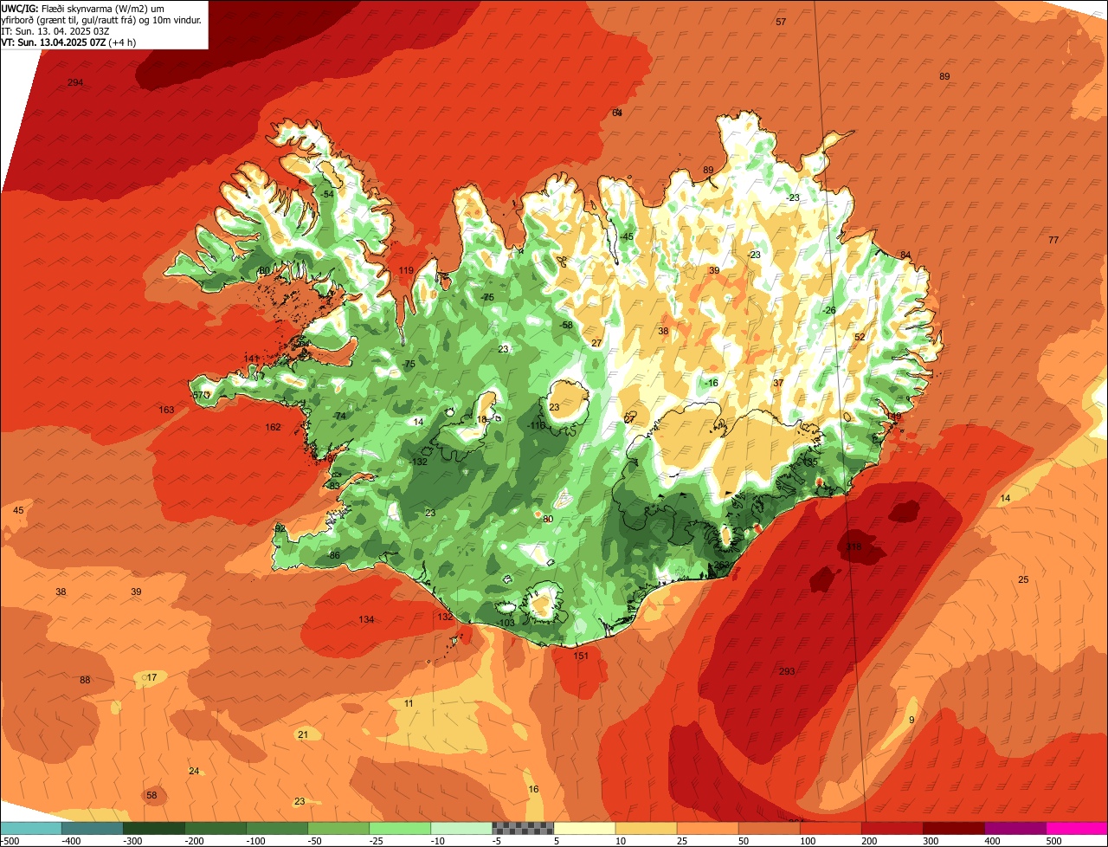Click the map value 88 in the southwest sea
Image resolution: width=1108 pixels, height=847 pixels.
coord(85,680)
